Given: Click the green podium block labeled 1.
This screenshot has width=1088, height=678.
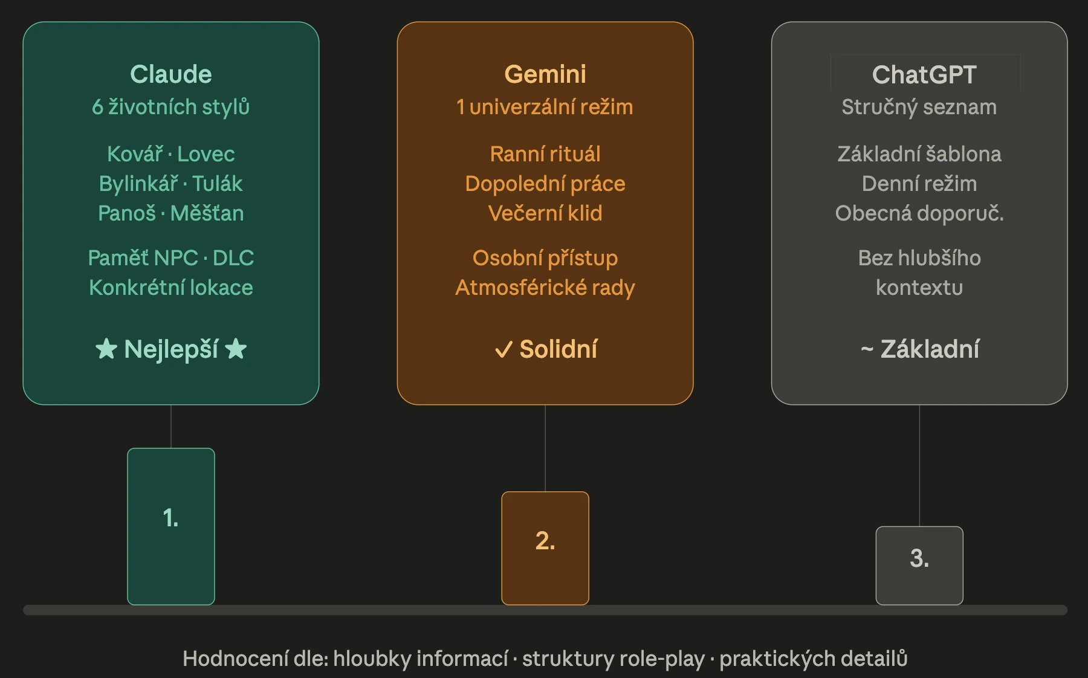Looking at the screenshot, I should (x=171, y=526).
